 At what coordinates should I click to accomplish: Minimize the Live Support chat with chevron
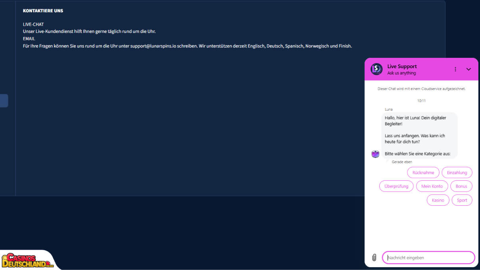(468, 69)
